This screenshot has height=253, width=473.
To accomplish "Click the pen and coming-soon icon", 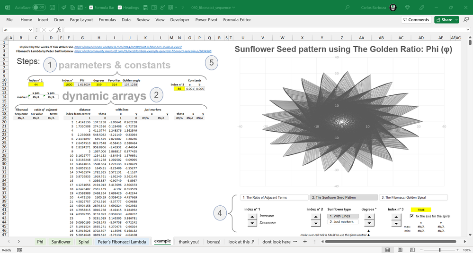I will [422, 8].
